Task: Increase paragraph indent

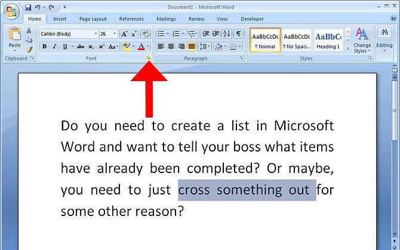Action: [216, 33]
